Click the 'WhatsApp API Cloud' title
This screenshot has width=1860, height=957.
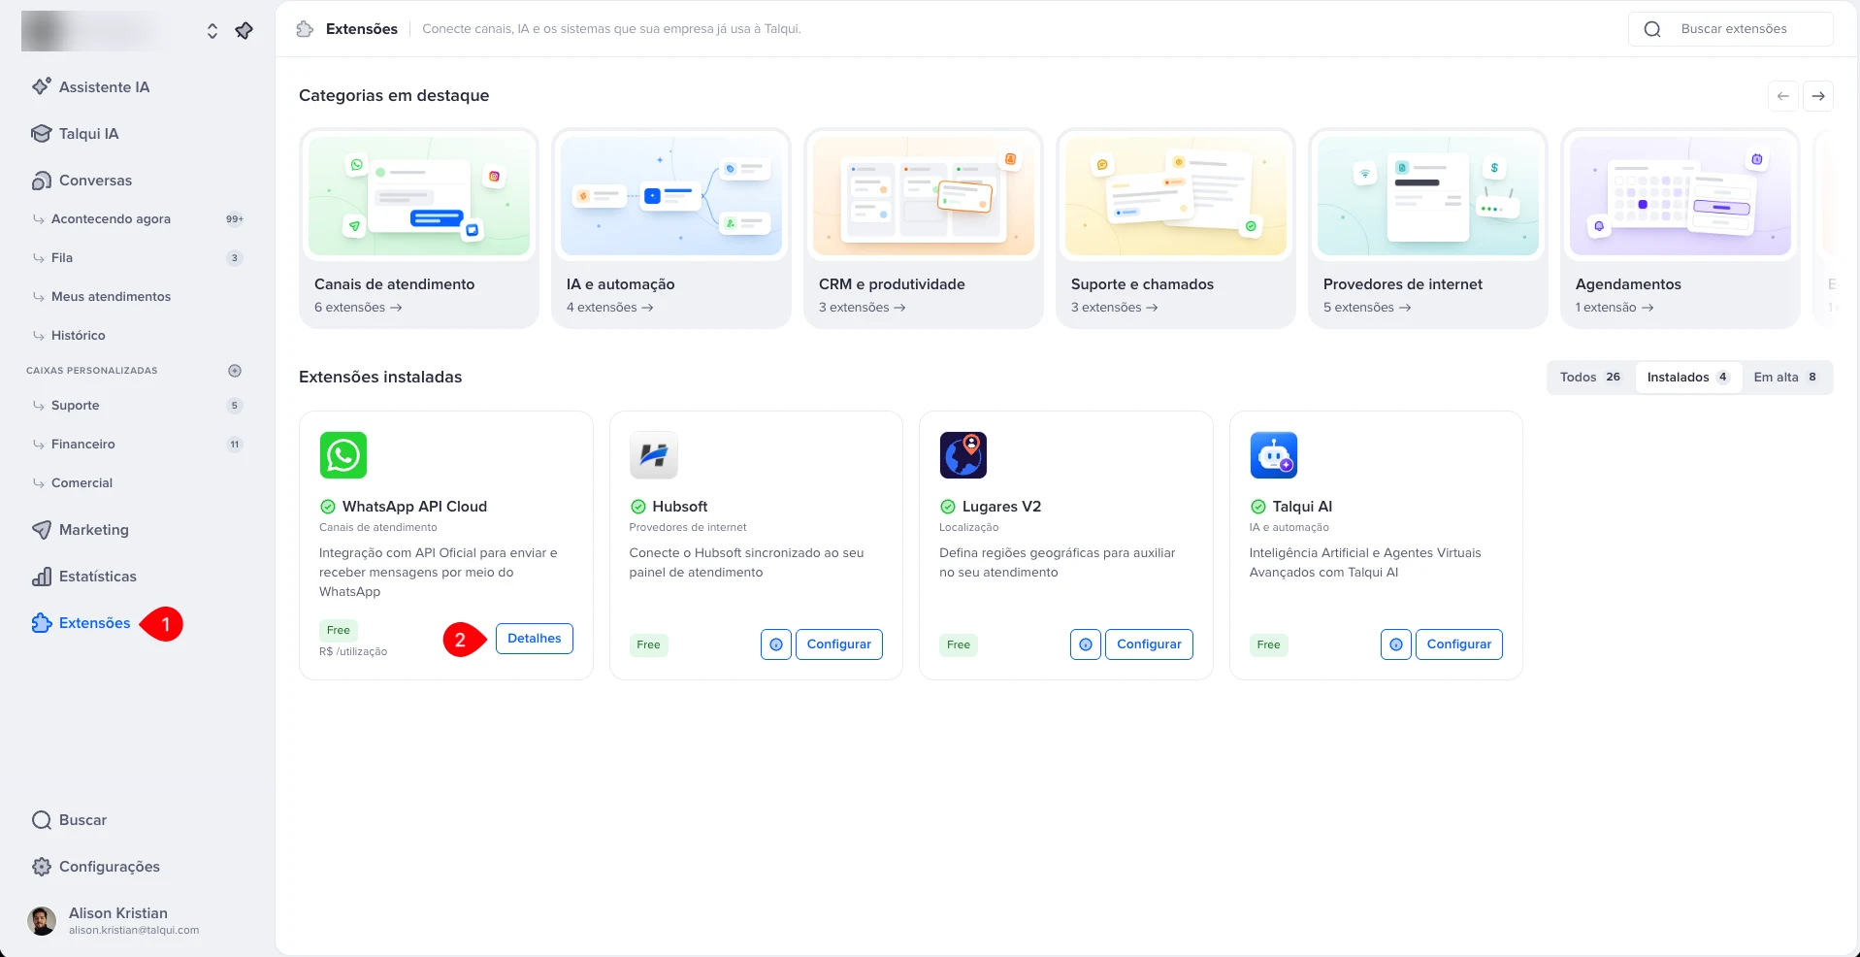[414, 507]
